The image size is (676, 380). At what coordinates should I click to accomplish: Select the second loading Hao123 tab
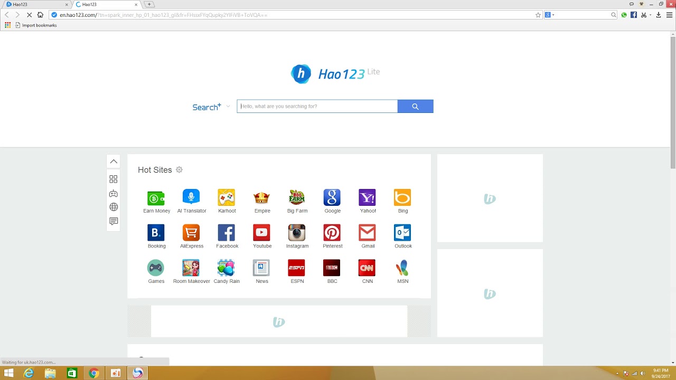(x=106, y=4)
